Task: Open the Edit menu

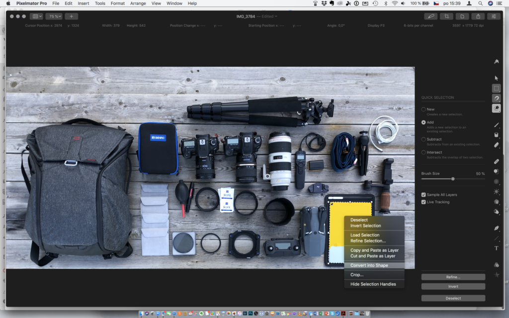Action: coord(69,3)
